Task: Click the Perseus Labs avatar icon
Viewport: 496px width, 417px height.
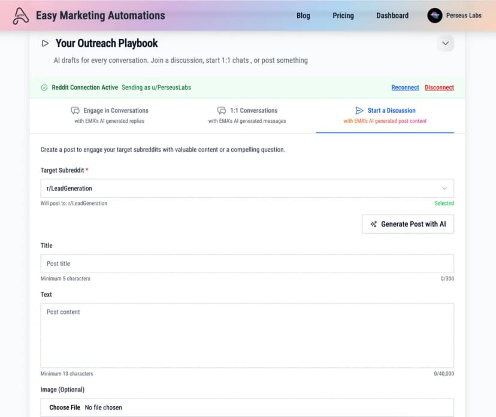Action: coord(435,15)
